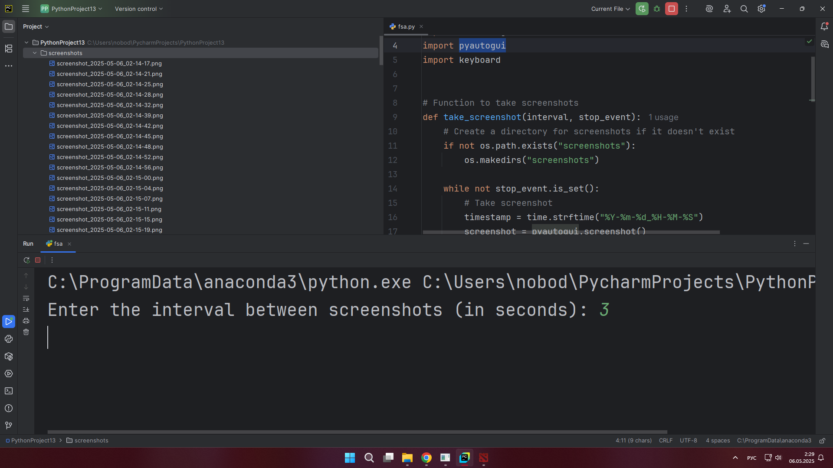Screen dimensions: 833x468
Task: Open the Current File run configuration dropdown
Action: coord(610,9)
